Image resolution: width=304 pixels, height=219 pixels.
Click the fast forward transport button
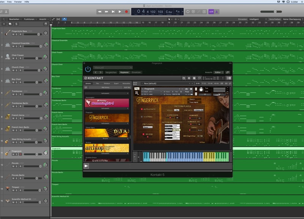106,12
